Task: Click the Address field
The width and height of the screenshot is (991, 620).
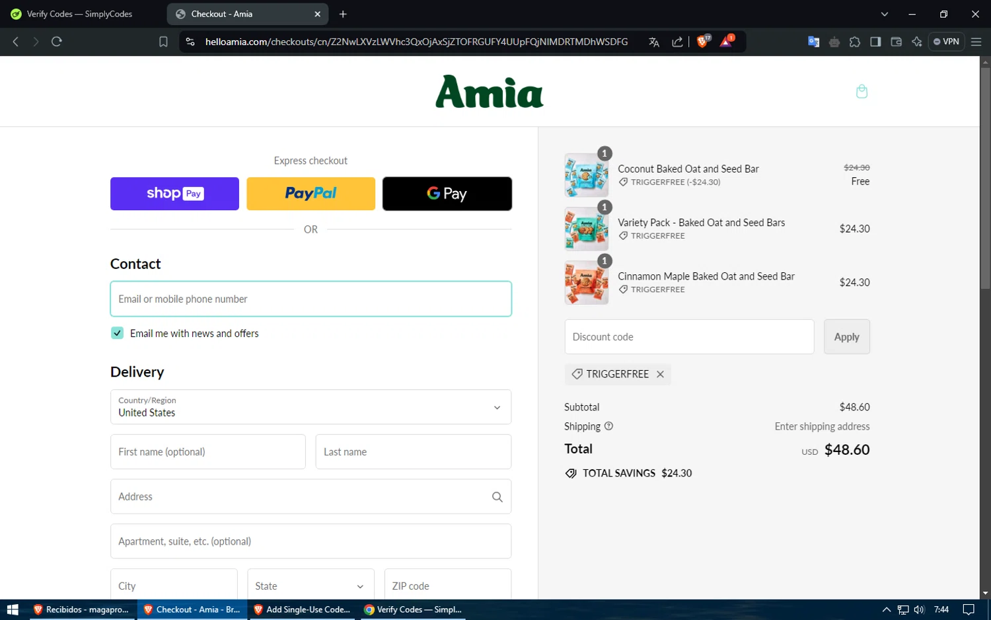Action: 311,496
